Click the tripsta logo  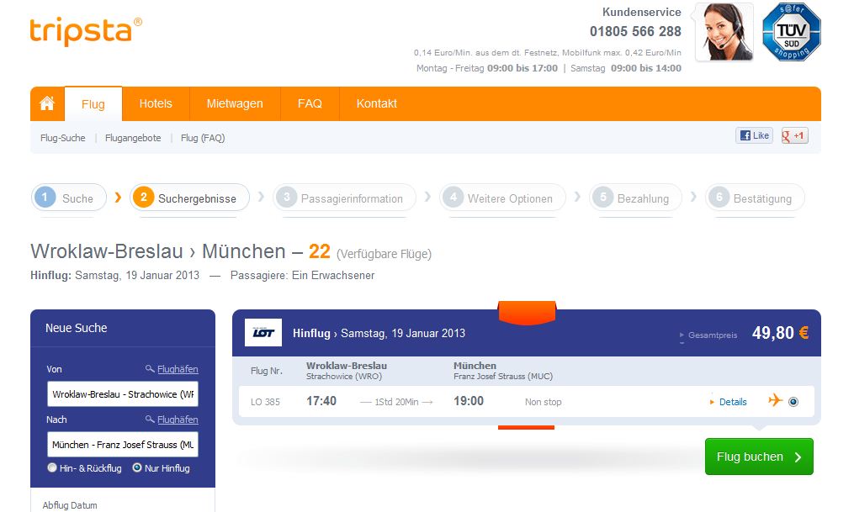(x=86, y=31)
